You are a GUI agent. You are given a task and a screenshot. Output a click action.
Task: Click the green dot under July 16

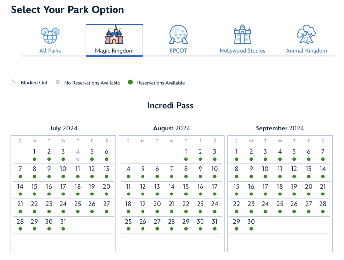(x=49, y=194)
